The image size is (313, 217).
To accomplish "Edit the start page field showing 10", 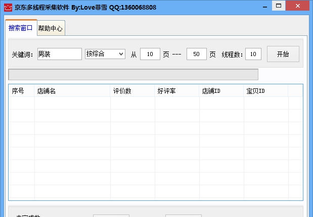I will point(150,54).
